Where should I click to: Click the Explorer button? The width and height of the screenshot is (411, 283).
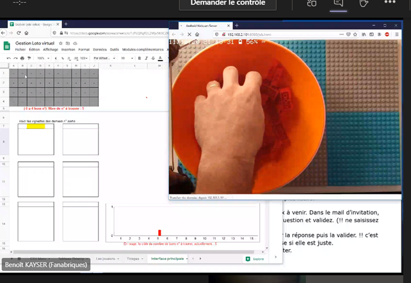(255, 259)
